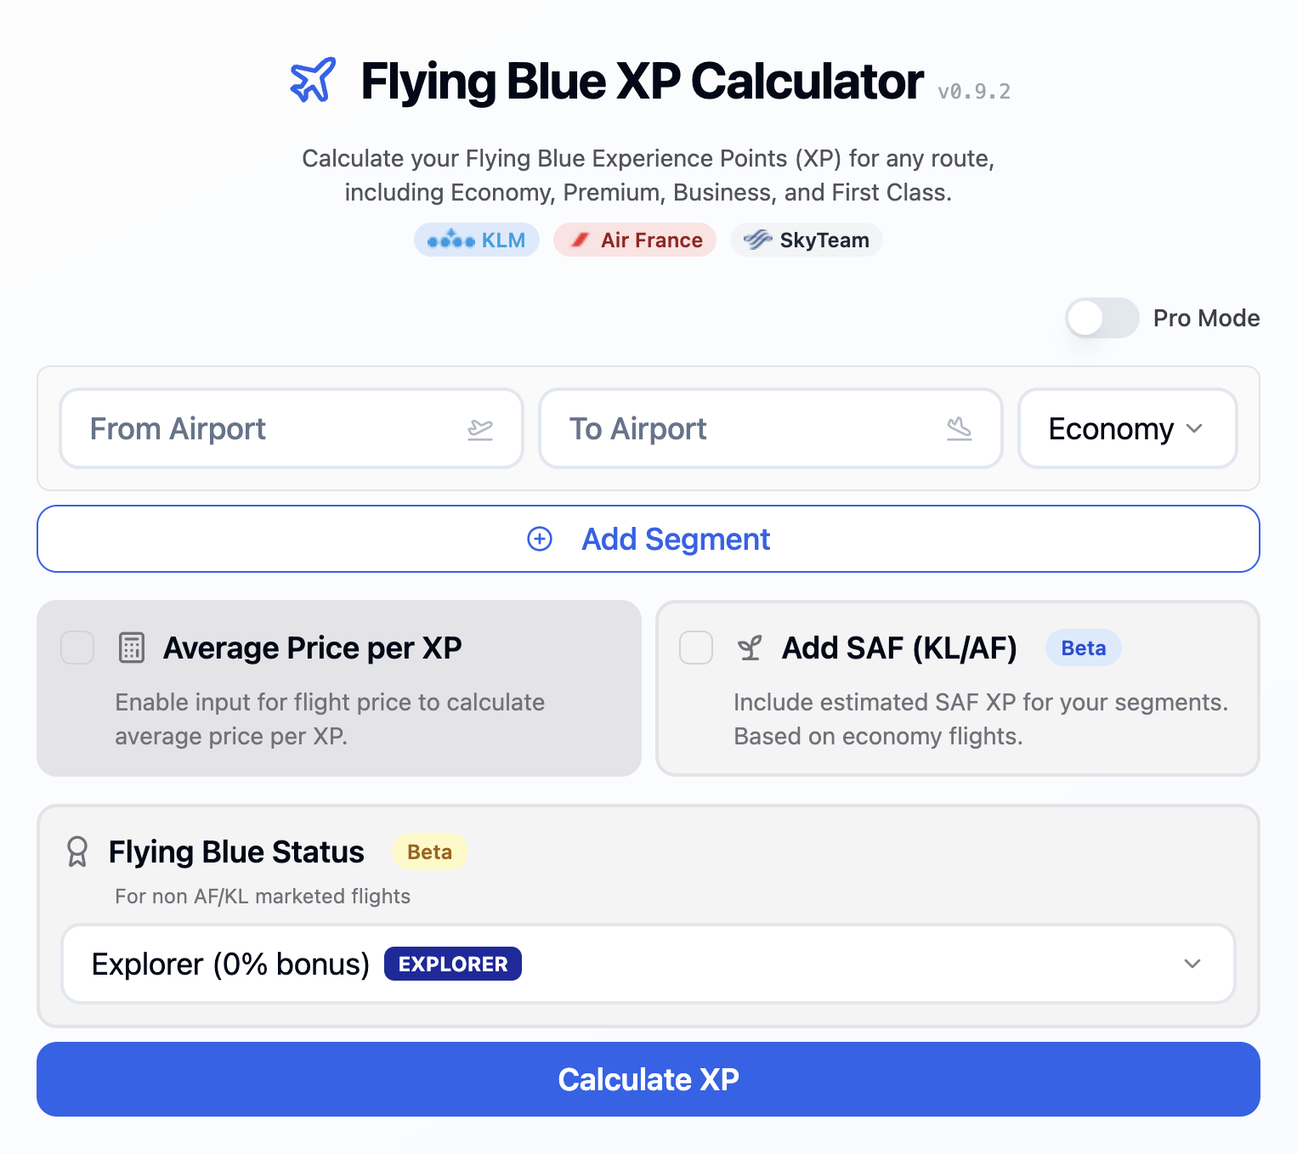Click the medal icon beside Flying Blue Status
The width and height of the screenshot is (1297, 1154).
77,851
